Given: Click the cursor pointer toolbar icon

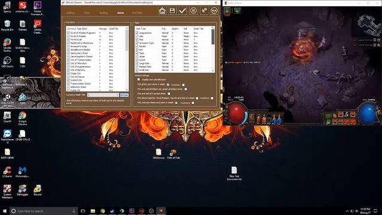Looking at the screenshot, I should (x=204, y=11).
